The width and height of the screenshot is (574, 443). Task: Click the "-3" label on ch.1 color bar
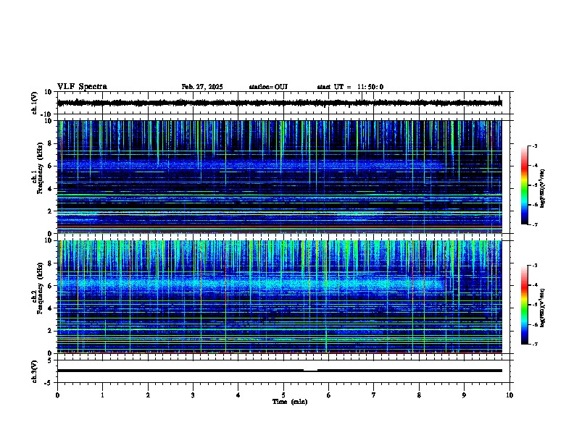tap(535, 145)
